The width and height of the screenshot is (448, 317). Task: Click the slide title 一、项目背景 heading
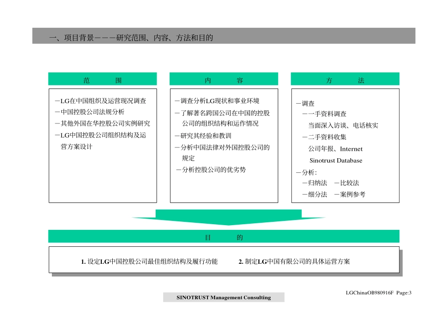click(131, 37)
